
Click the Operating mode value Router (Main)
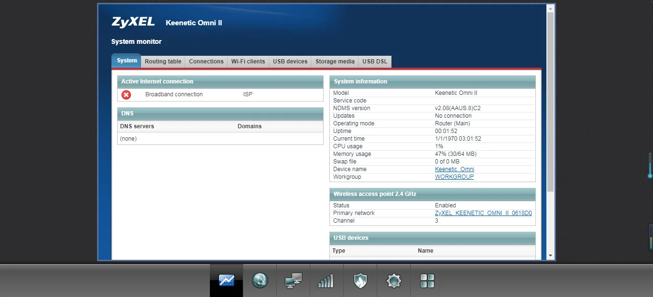coord(453,123)
